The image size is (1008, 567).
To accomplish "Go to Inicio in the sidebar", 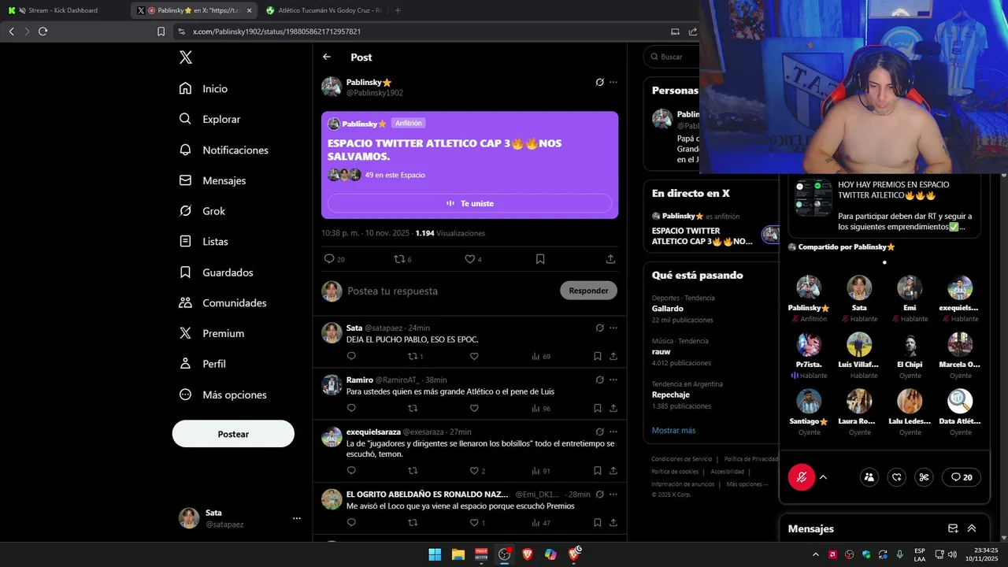I will (x=204, y=89).
